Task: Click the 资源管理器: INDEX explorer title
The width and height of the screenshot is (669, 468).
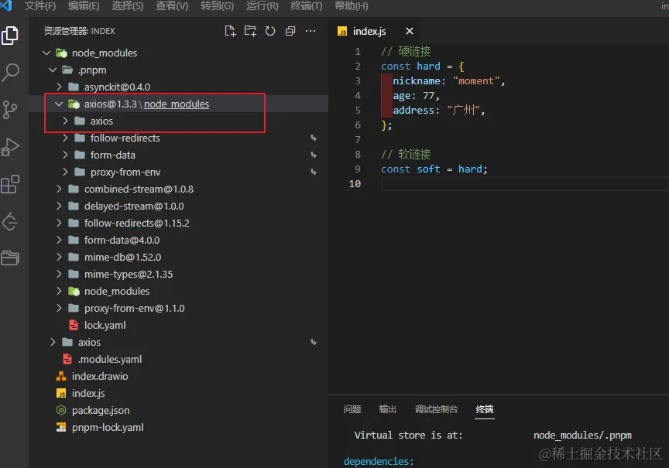Action: pos(79,31)
